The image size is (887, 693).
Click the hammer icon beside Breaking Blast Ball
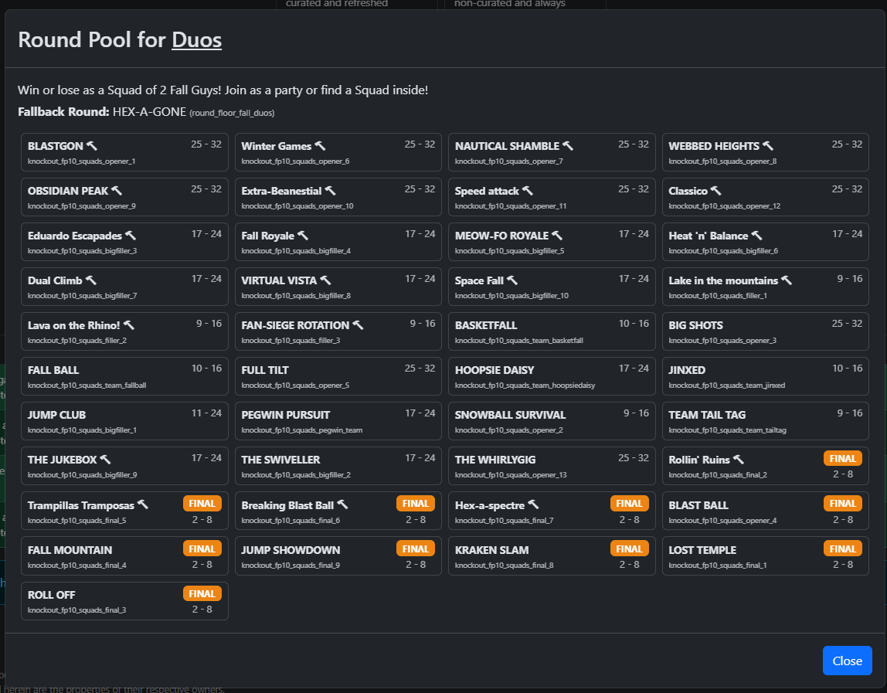point(342,504)
